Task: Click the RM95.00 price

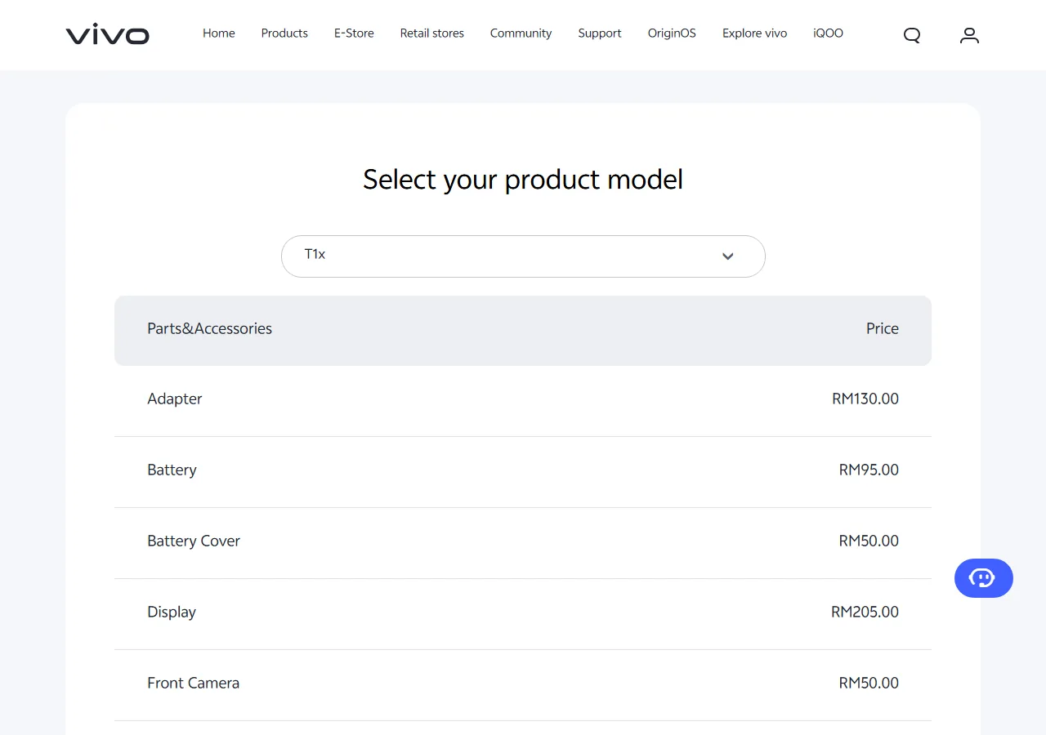Action: click(x=869, y=470)
